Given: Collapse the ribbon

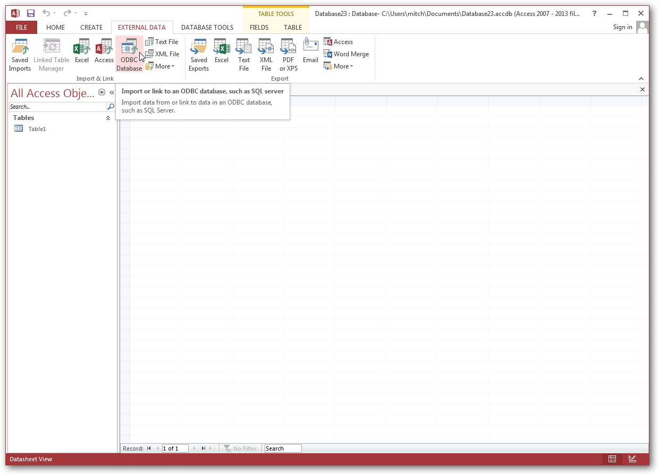Looking at the screenshot, I should pos(641,78).
